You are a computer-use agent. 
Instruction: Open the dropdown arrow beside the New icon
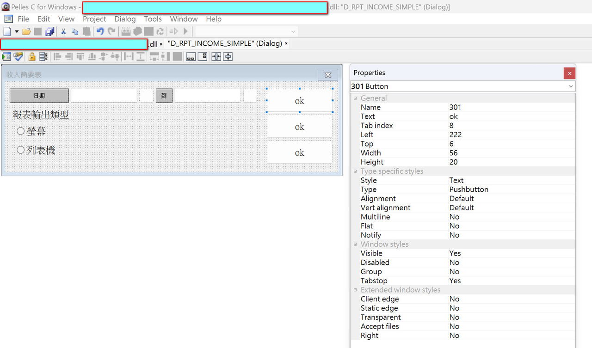17,31
